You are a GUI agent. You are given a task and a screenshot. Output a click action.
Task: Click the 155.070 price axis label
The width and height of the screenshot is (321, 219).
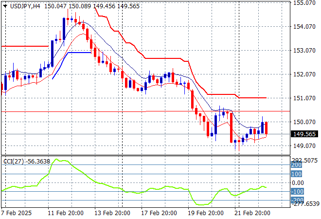305,3
